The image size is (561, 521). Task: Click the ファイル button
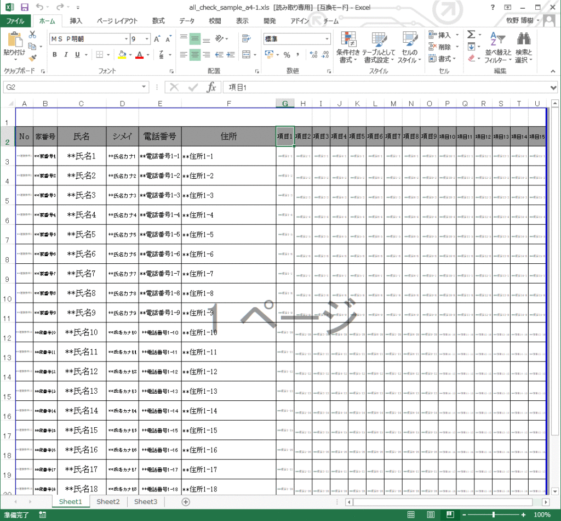coord(15,21)
